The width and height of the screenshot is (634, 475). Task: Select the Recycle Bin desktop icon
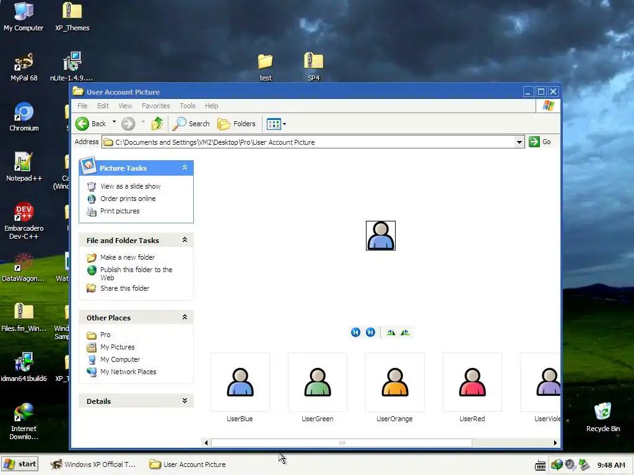pyautogui.click(x=603, y=417)
